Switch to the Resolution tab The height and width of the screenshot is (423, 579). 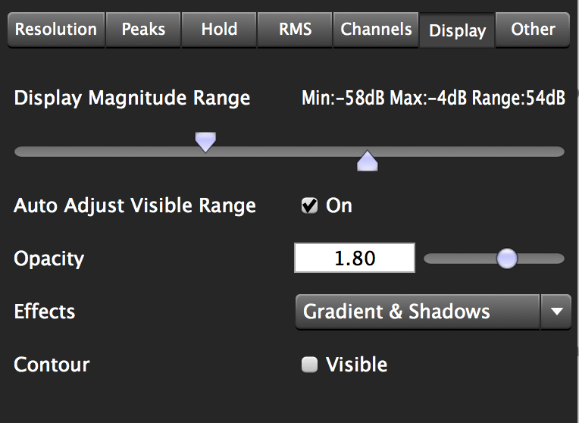(x=56, y=30)
